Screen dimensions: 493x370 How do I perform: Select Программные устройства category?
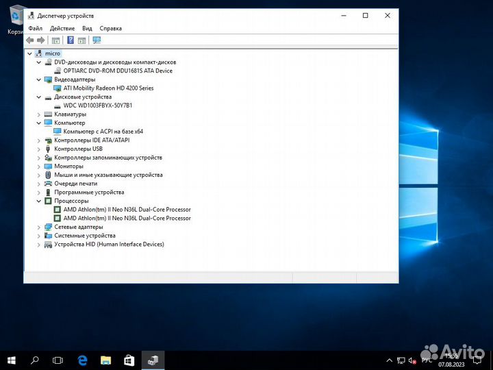(89, 193)
